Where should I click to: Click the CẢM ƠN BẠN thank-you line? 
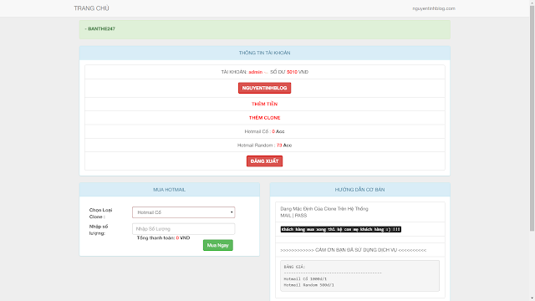[353, 250]
